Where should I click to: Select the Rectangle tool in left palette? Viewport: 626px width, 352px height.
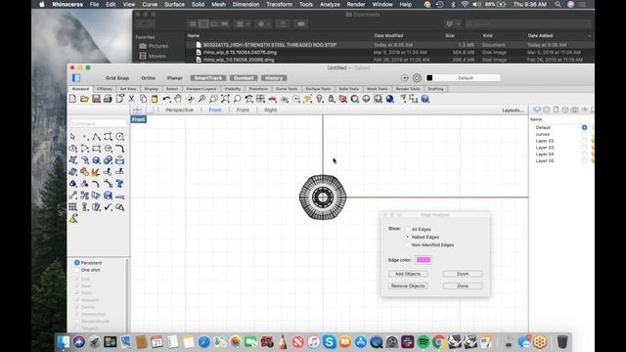(x=96, y=149)
